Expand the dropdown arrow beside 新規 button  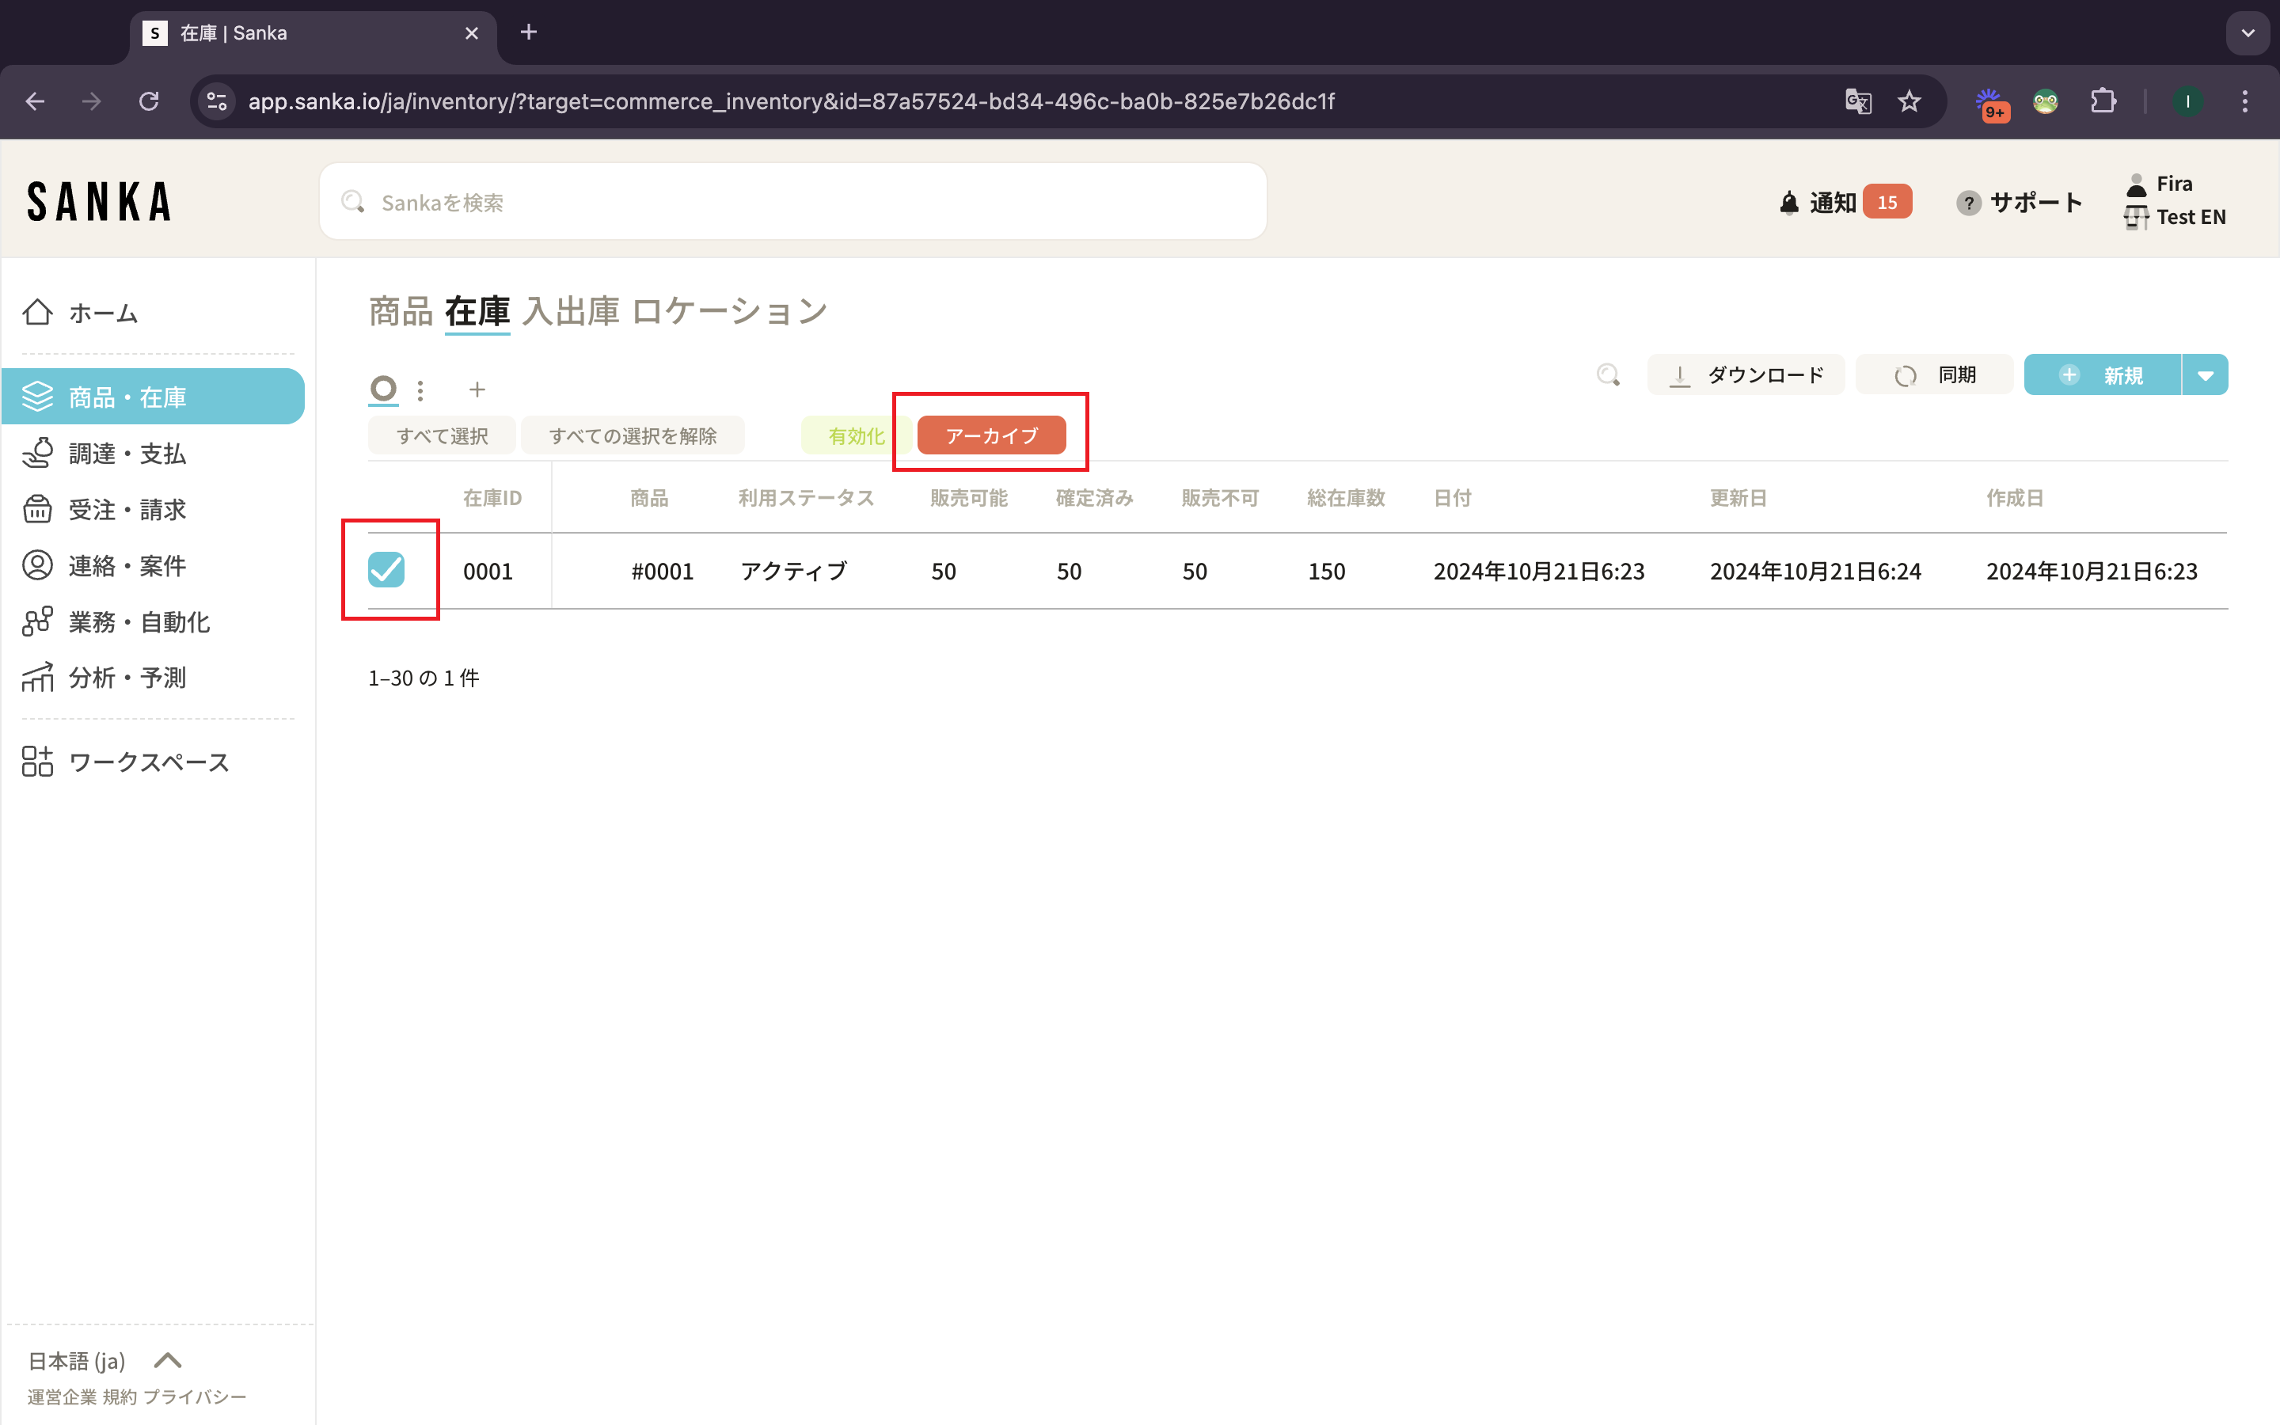pos(2205,375)
